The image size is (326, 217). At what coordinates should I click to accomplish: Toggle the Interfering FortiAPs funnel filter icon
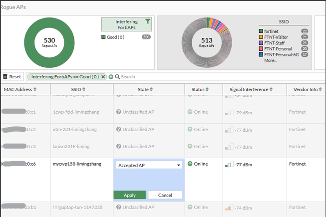147,21
